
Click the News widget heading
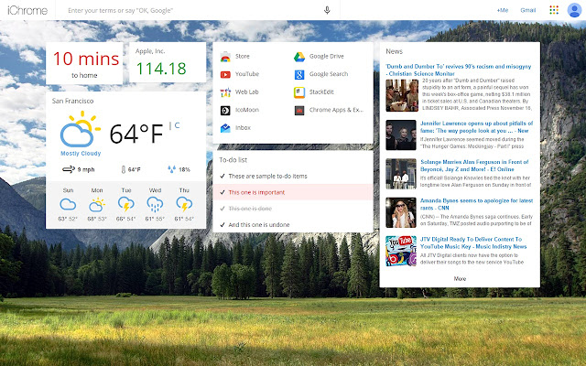[395, 51]
